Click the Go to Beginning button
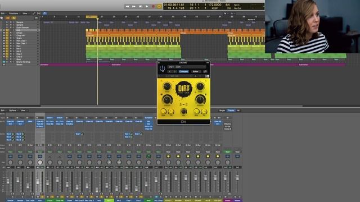360x202 pixels. (140, 7)
